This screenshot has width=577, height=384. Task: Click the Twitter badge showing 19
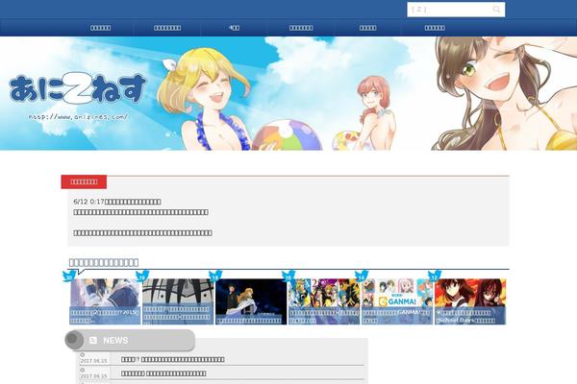[142, 276]
